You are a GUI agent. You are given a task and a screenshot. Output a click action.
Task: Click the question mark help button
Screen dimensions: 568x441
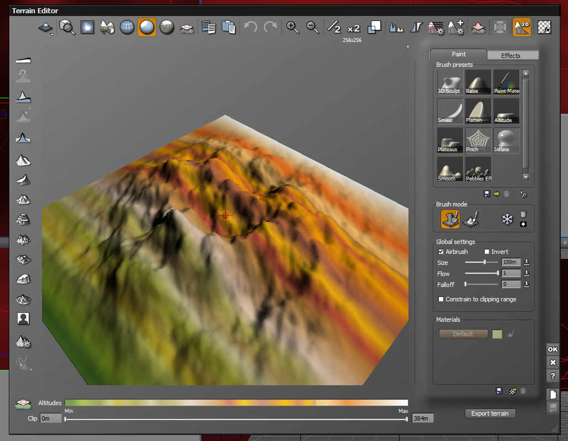click(553, 376)
